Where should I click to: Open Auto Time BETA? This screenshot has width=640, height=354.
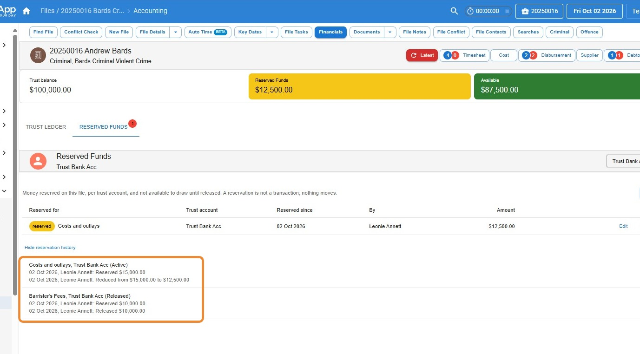tap(208, 32)
